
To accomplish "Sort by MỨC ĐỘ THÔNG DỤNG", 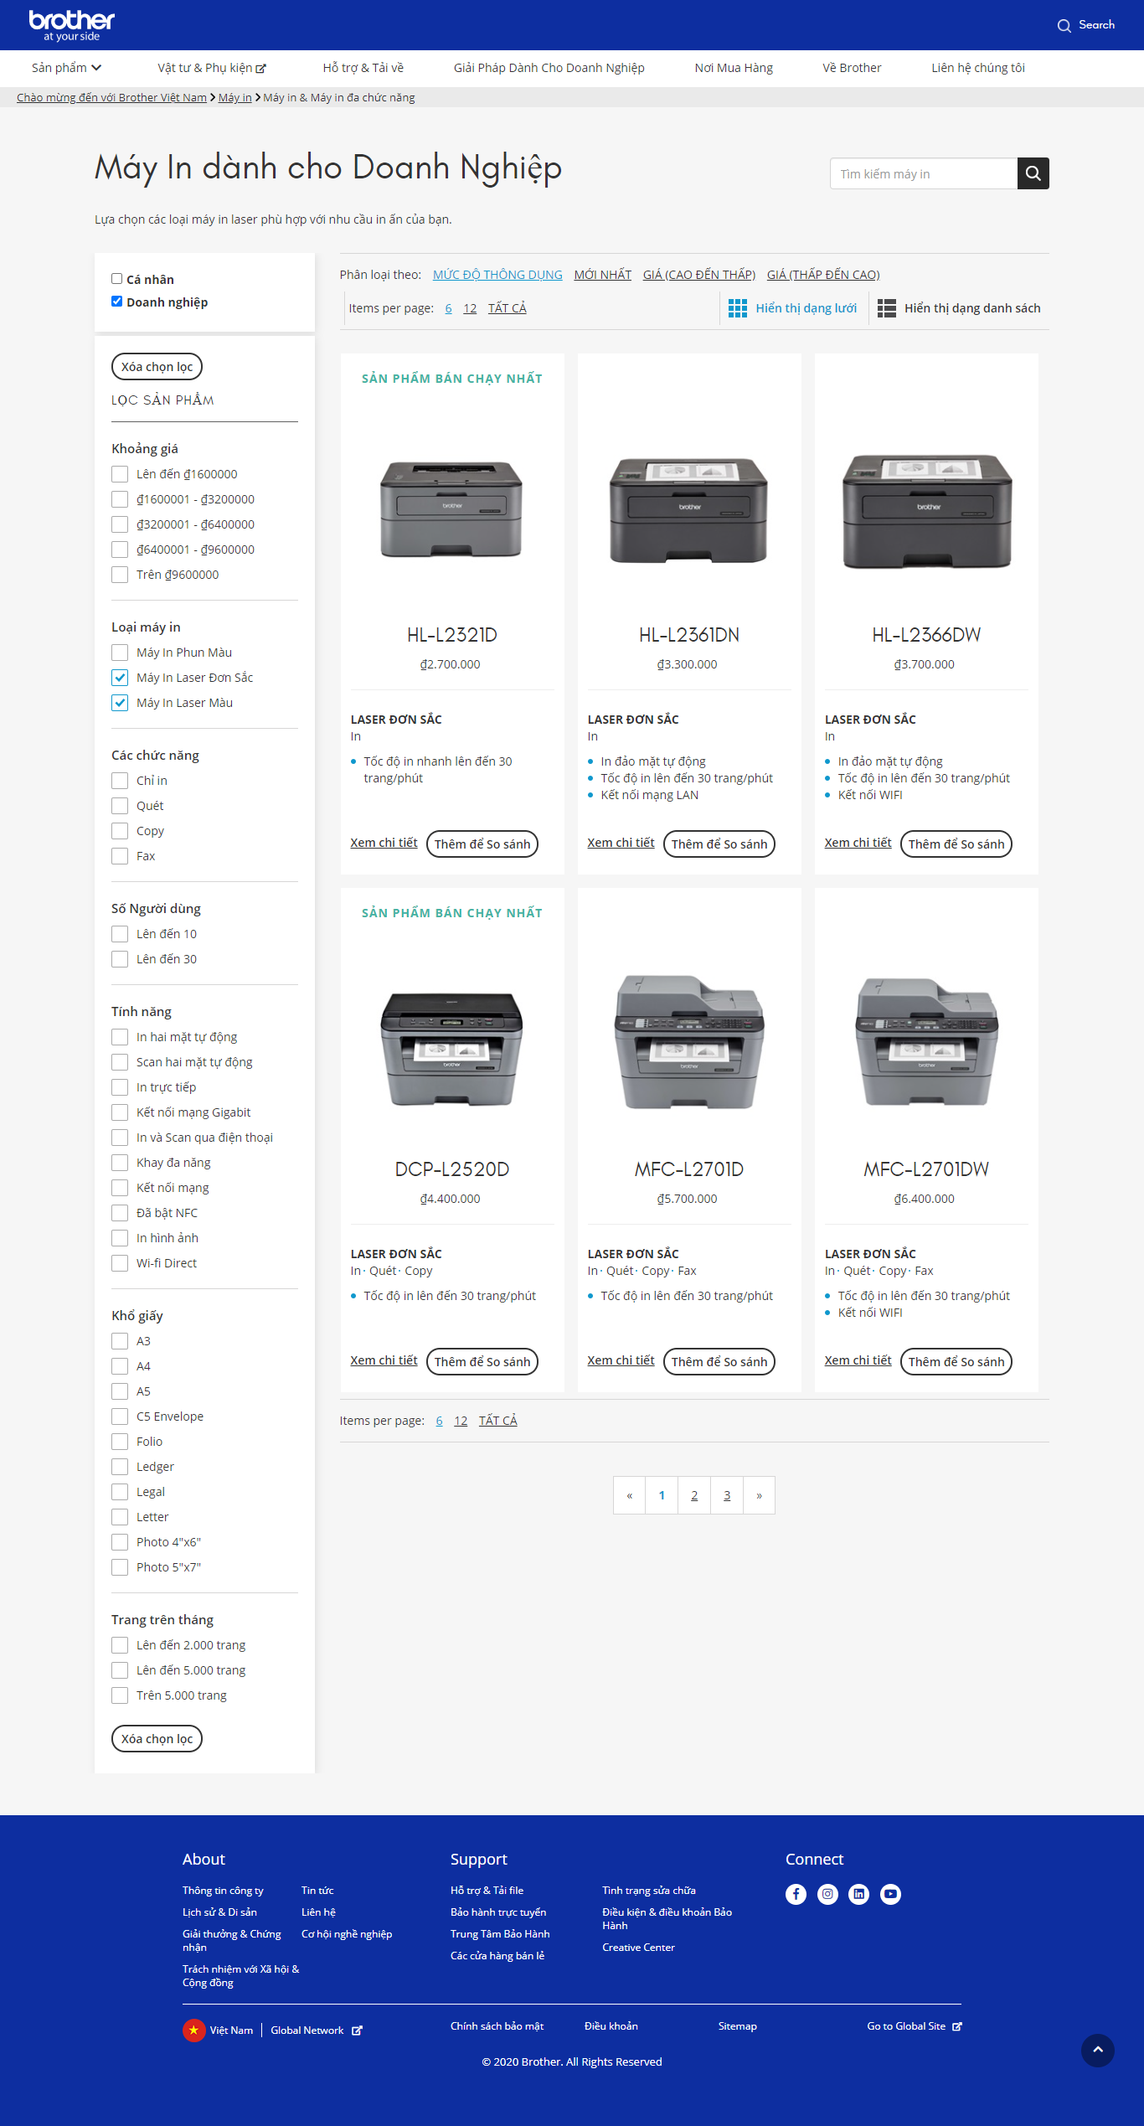I will pos(497,275).
